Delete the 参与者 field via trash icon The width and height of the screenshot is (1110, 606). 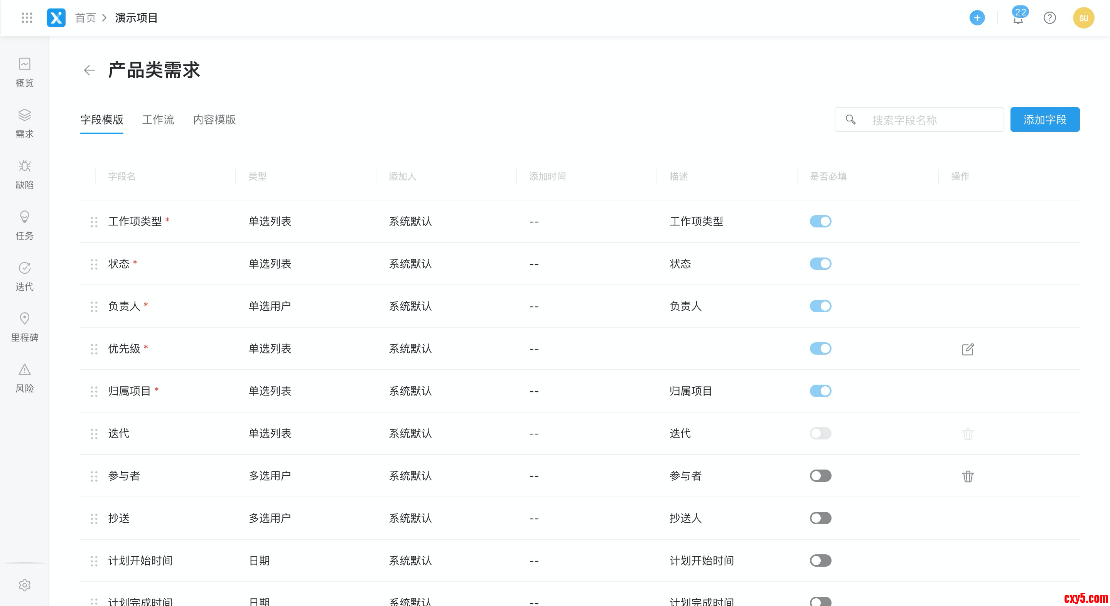(967, 476)
